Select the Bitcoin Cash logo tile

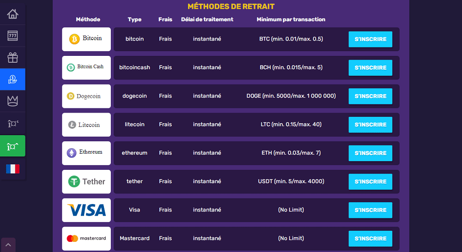(x=86, y=68)
